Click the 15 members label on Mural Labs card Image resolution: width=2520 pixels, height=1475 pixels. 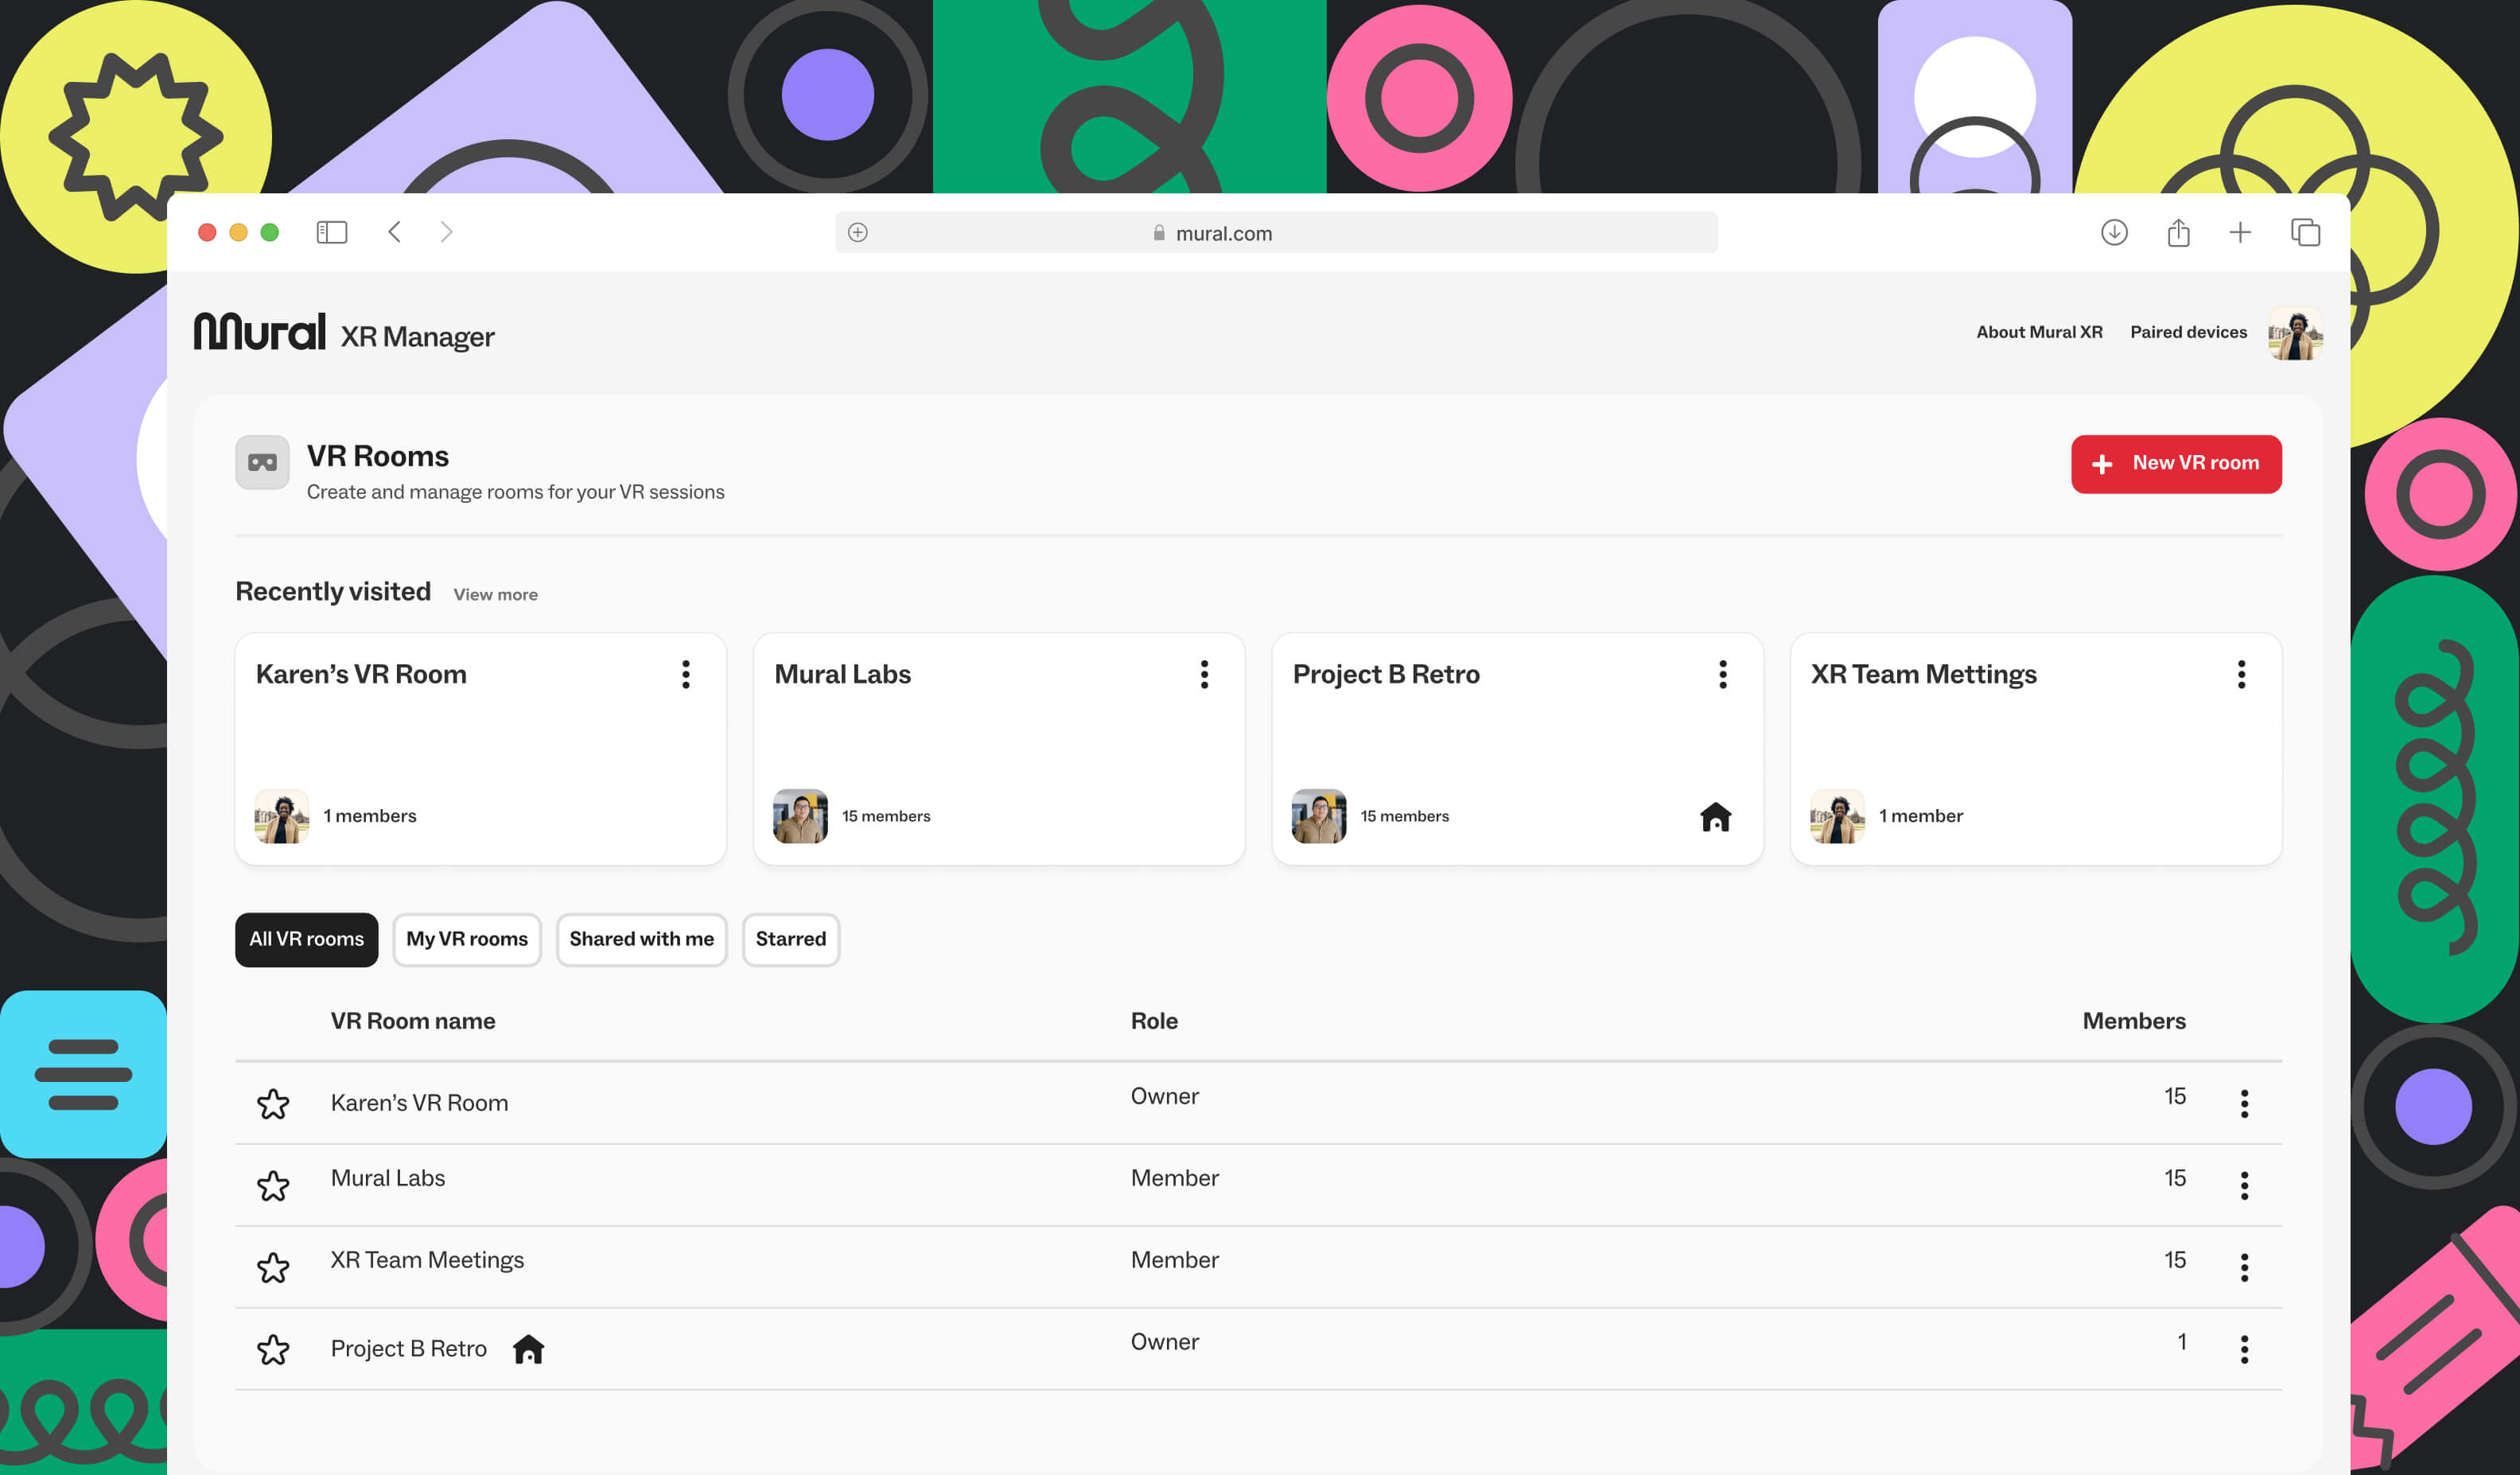click(887, 816)
